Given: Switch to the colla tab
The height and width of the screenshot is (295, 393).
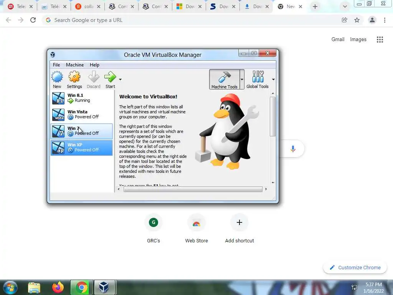Looking at the screenshot, I should click(x=88, y=7).
